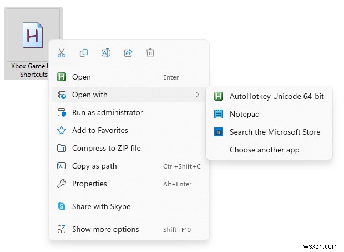Expand the Open with submenu arrow
The image size is (344, 252).
point(198,95)
